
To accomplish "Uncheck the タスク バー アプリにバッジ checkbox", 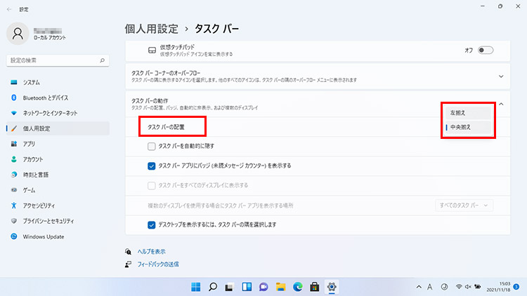I will coord(152,166).
